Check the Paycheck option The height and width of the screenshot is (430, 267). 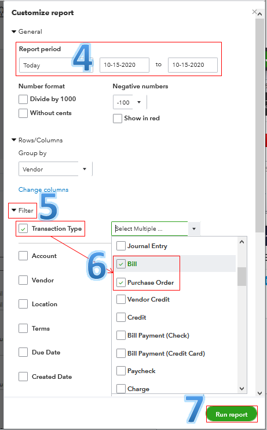pos(121,371)
